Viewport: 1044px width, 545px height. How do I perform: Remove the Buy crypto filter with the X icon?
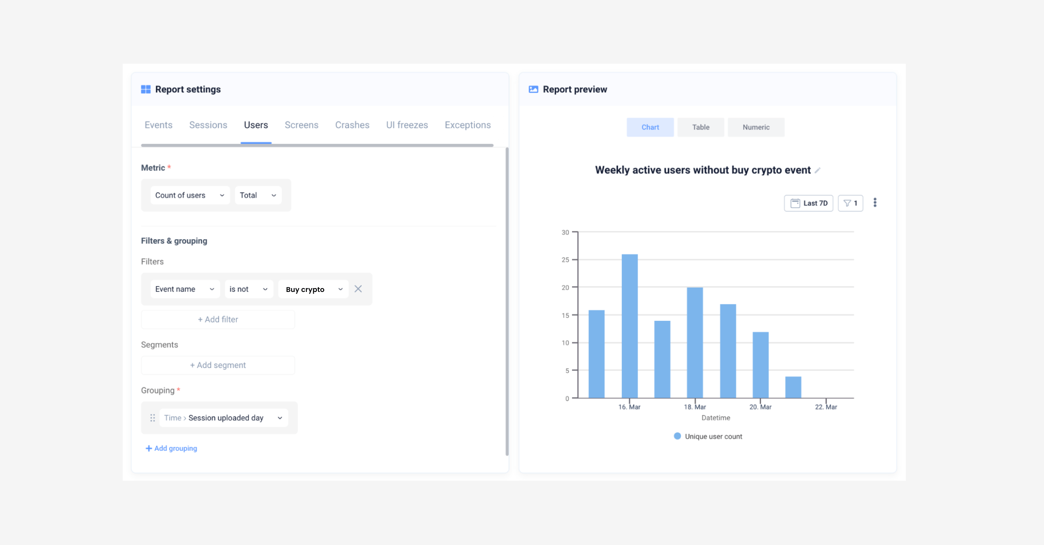[x=358, y=288]
